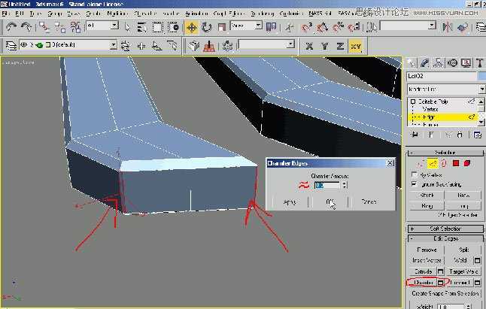The width and height of the screenshot is (486, 309).
Task: Toggle the Window/Crossing selection icon
Action: point(173,27)
